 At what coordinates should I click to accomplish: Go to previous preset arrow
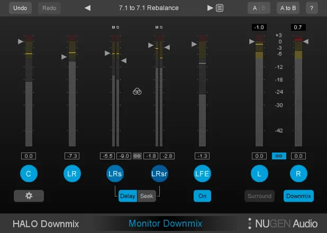point(88,8)
